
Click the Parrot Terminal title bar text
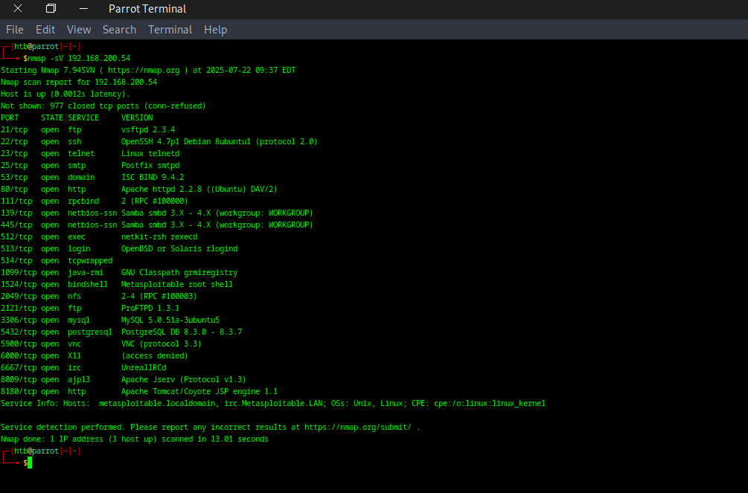(x=147, y=9)
